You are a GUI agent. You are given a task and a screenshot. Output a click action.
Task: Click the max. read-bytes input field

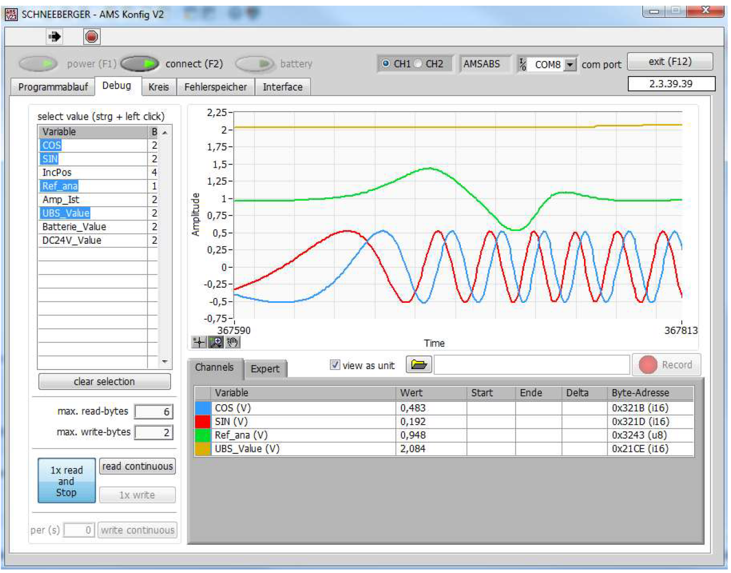tap(153, 412)
